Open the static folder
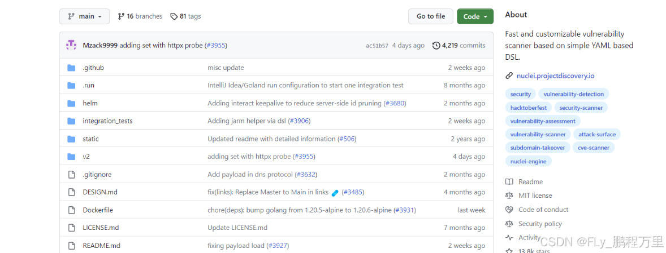The image size is (666, 253). (90, 139)
